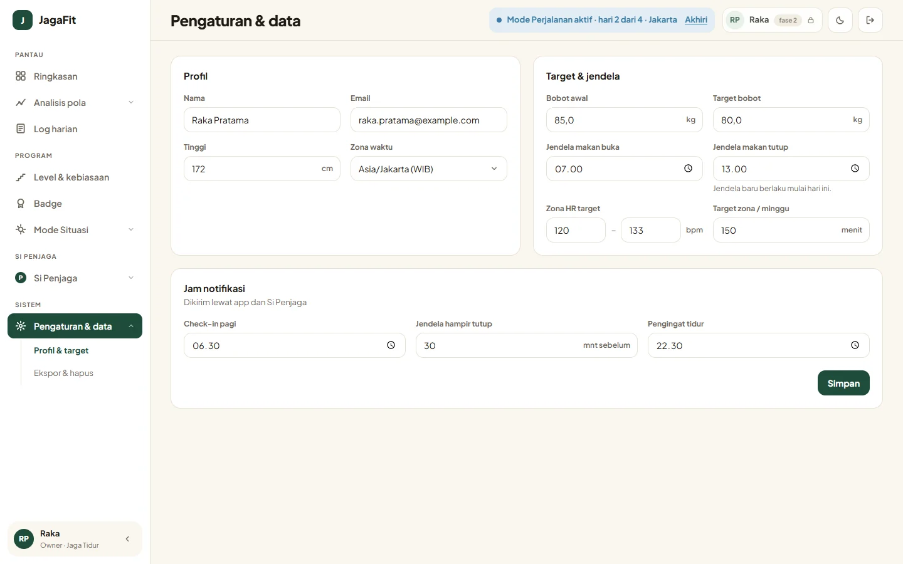Toggle dark mode with the moon icon
903x564 pixels.
tap(840, 20)
